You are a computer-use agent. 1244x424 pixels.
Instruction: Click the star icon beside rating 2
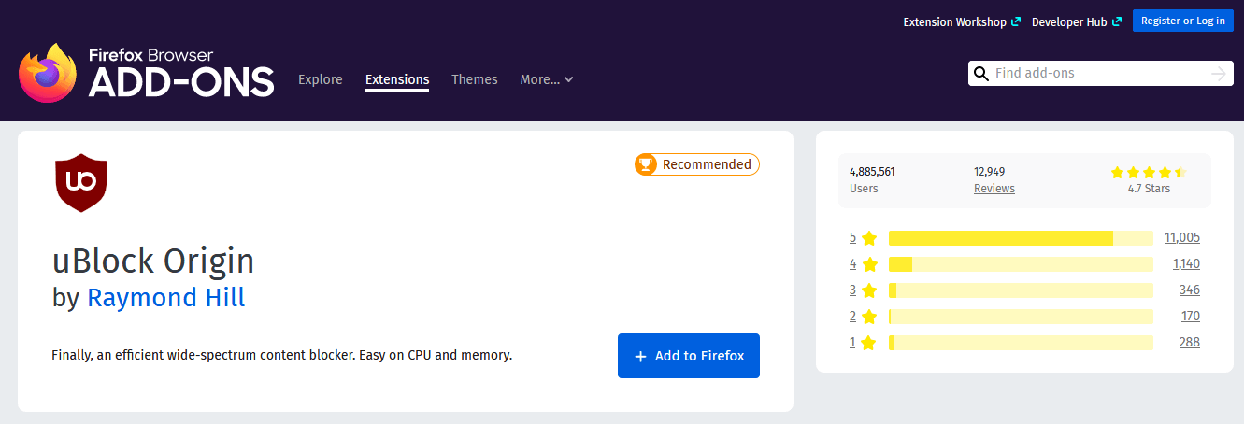pyautogui.click(x=869, y=317)
